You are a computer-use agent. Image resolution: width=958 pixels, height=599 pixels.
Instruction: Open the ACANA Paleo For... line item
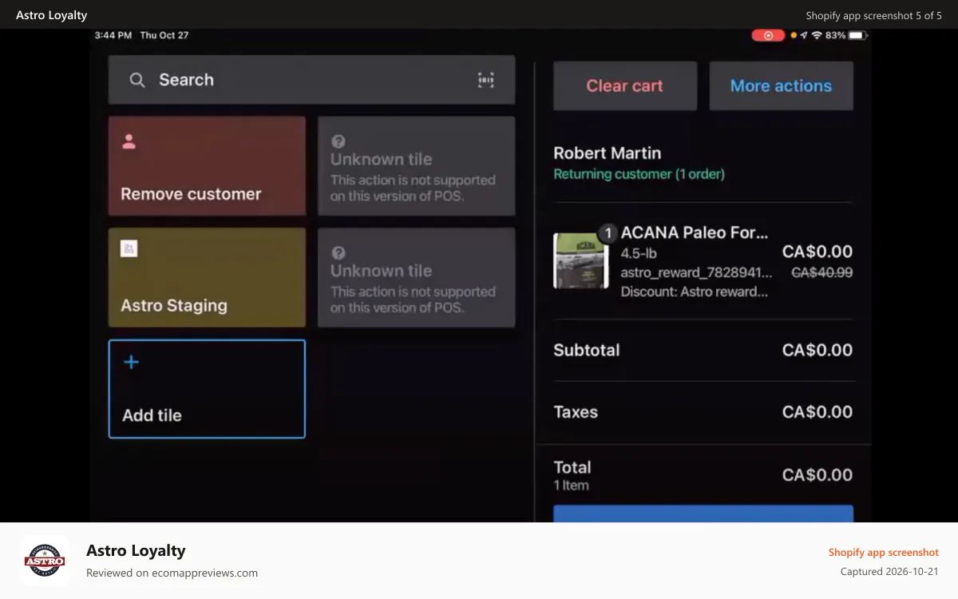coord(703,262)
